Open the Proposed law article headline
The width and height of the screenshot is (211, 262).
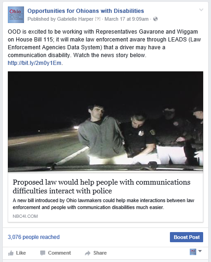point(102,186)
